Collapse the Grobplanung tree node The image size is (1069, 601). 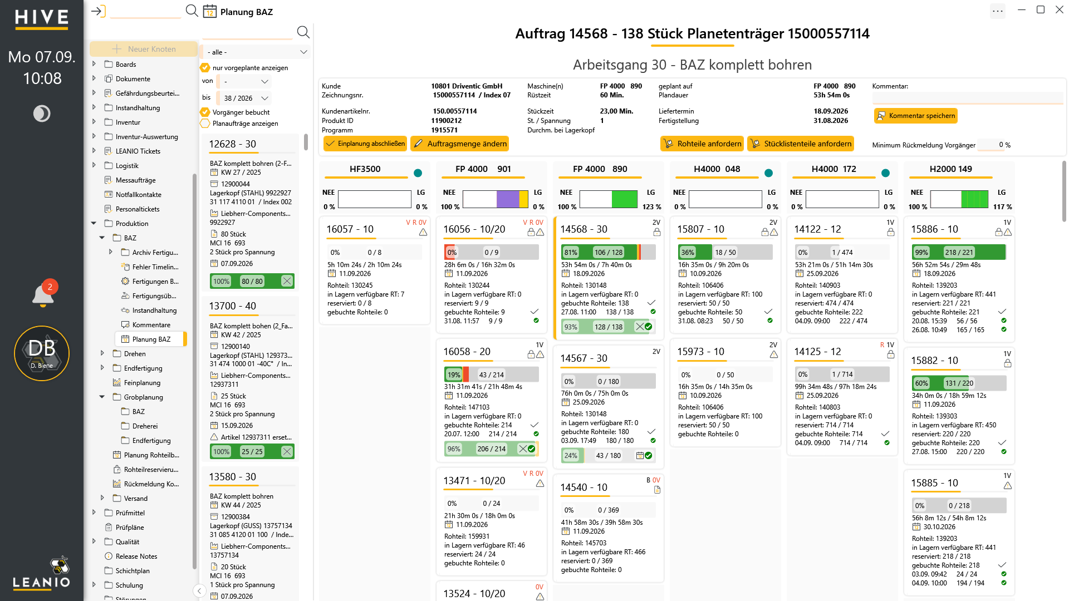point(102,397)
